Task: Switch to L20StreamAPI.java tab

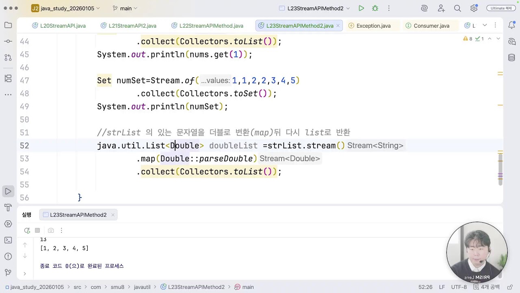Action: [x=59, y=26]
